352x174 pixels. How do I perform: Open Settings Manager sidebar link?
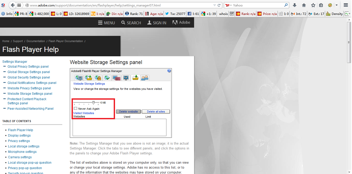15,62
